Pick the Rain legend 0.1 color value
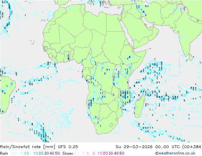The height and width of the screenshot is (156, 202). pyautogui.click(x=14, y=153)
